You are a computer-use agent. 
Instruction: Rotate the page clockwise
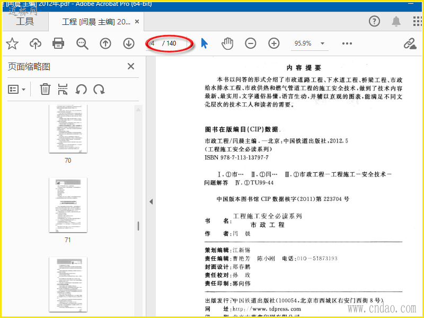[x=99, y=89]
